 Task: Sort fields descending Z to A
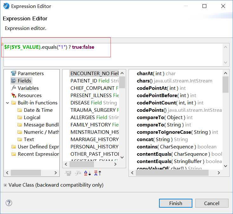(98, 173)
